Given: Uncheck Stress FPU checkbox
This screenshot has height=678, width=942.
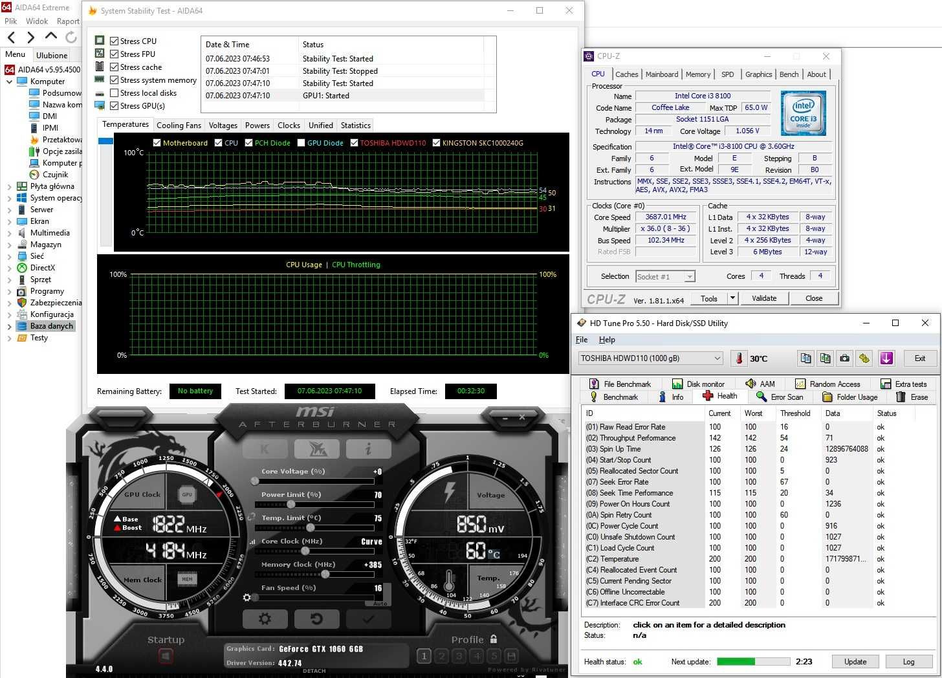Looking at the screenshot, I should point(114,54).
